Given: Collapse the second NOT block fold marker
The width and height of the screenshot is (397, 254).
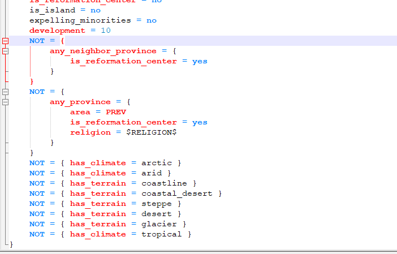Looking at the screenshot, I should (6, 92).
